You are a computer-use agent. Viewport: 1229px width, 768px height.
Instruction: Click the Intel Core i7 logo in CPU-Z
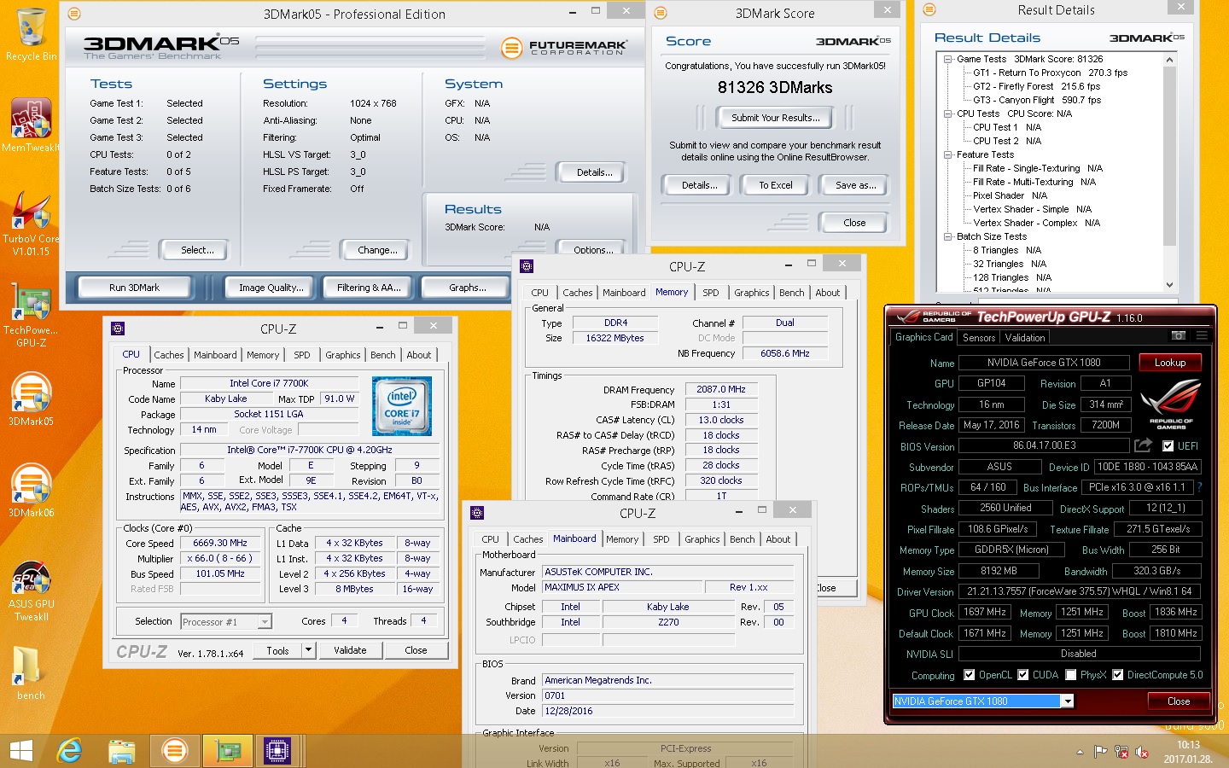402,406
